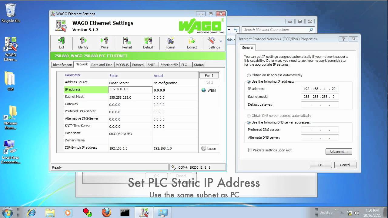388x218 pixels.
Task: Launch Firefox from taskbar
Action: click(x=106, y=213)
